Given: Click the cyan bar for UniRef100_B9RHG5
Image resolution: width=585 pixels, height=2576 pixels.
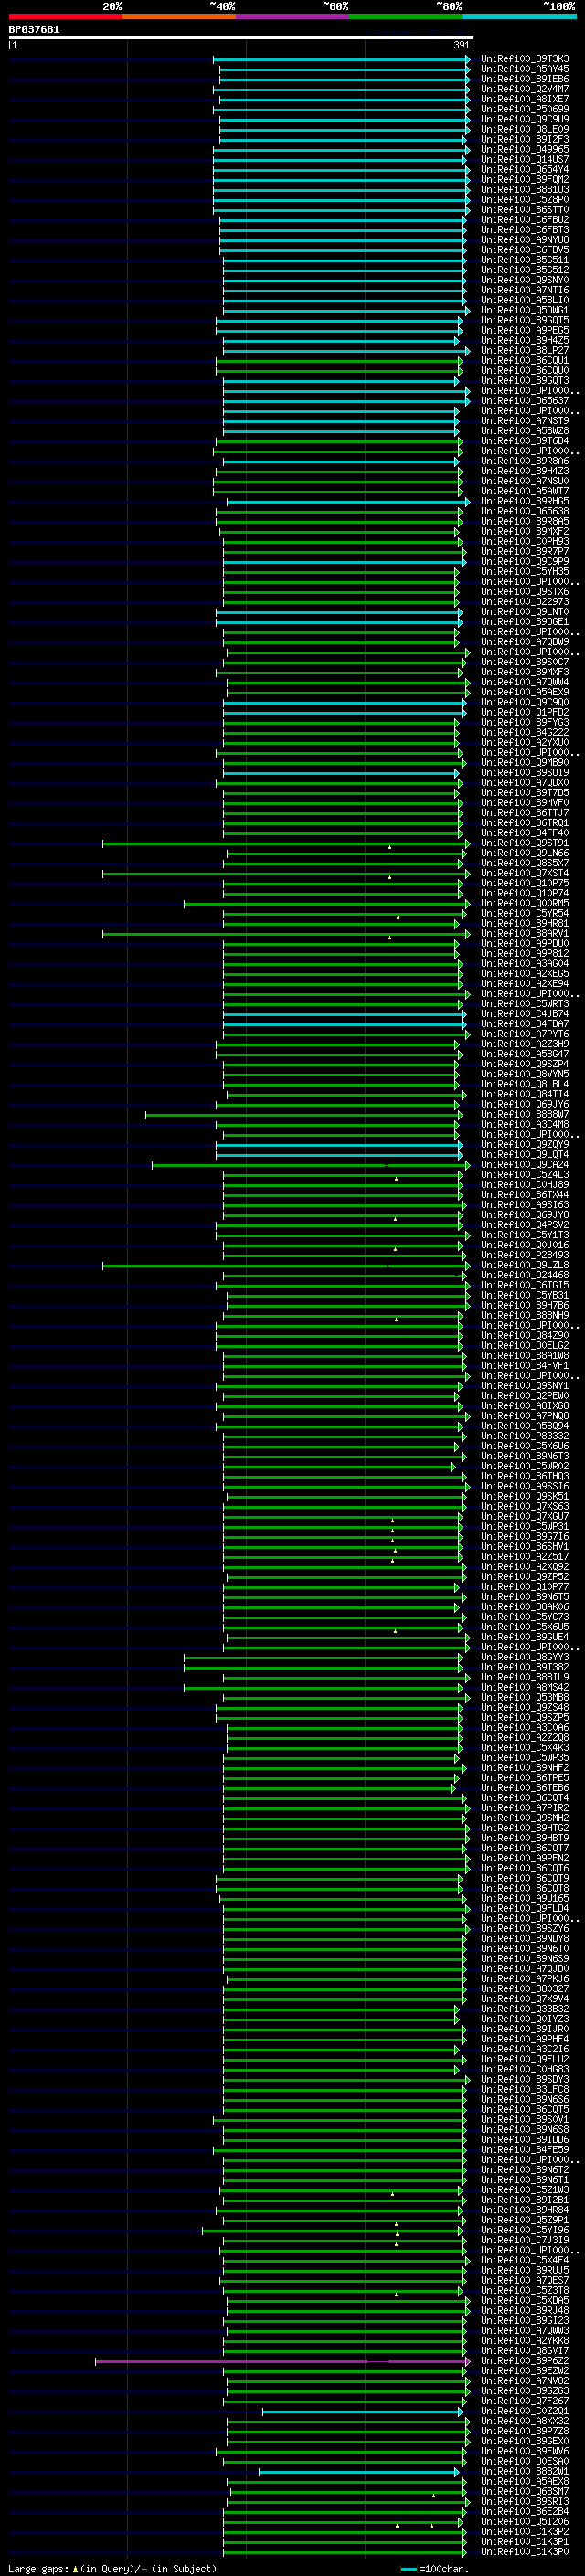Looking at the screenshot, I should (347, 501).
